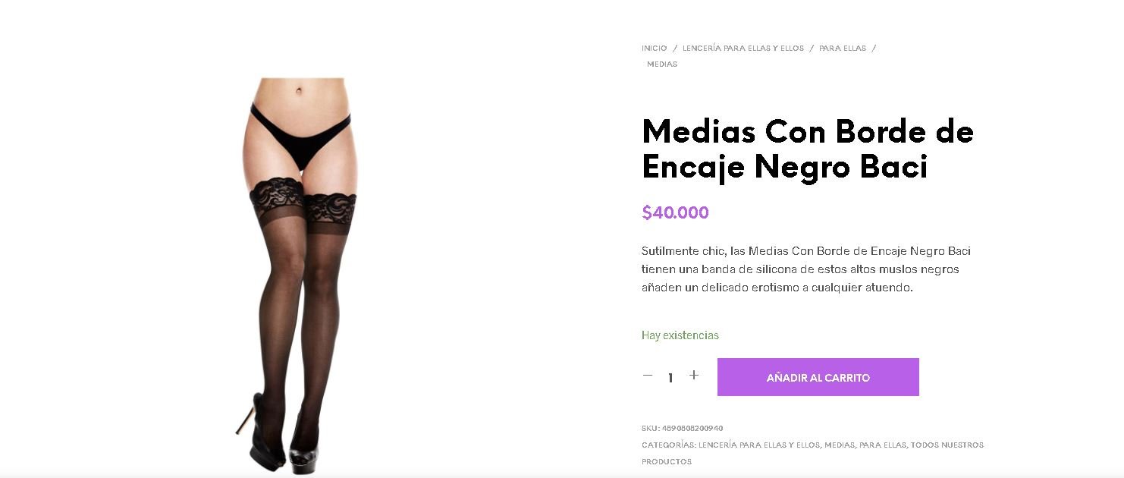The width and height of the screenshot is (1124, 478).
Task: Click the Medias Con Borde de Encaje title
Action: 808,149
